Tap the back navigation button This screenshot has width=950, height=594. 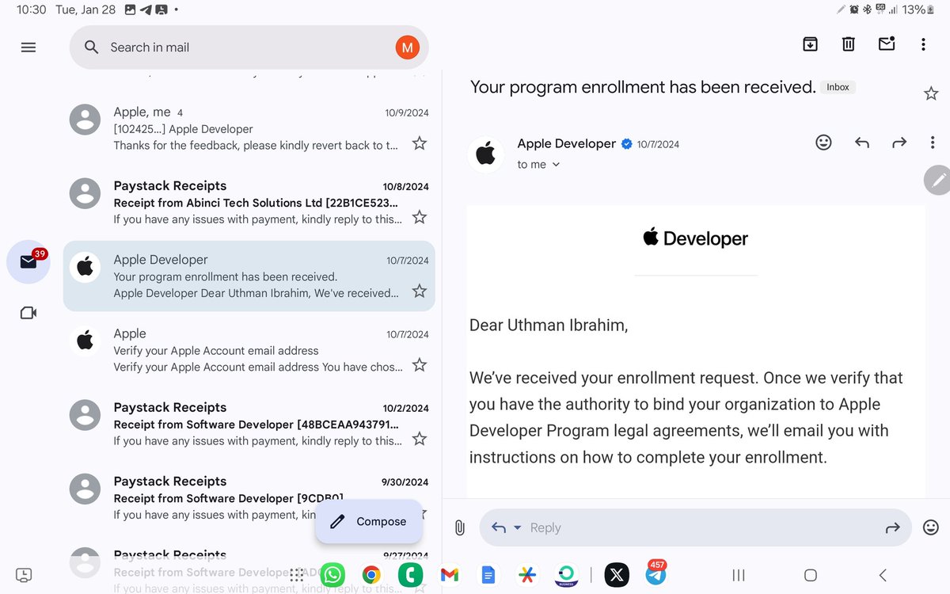tap(883, 575)
